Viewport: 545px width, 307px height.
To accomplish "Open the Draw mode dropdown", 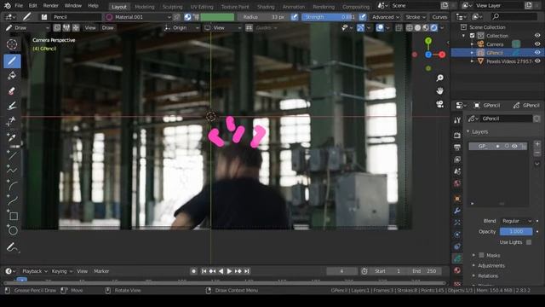I will (x=27, y=28).
